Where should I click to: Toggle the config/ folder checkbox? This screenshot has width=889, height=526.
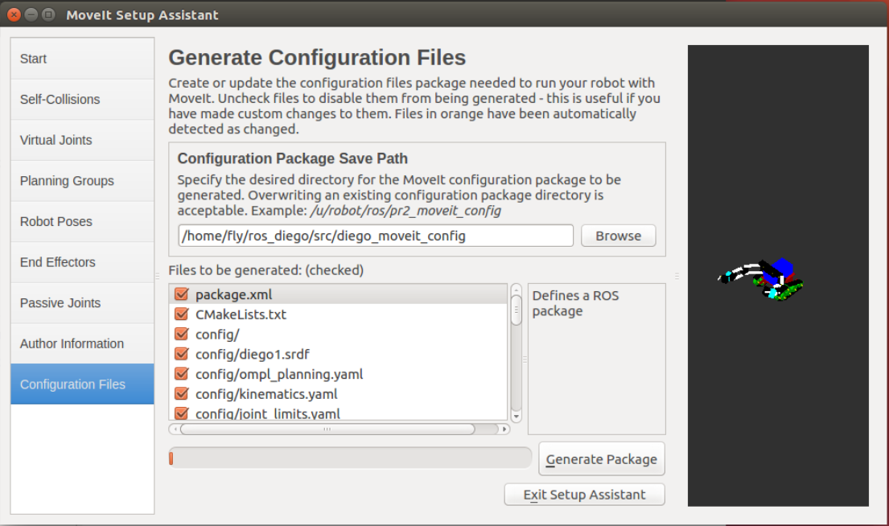[182, 334]
